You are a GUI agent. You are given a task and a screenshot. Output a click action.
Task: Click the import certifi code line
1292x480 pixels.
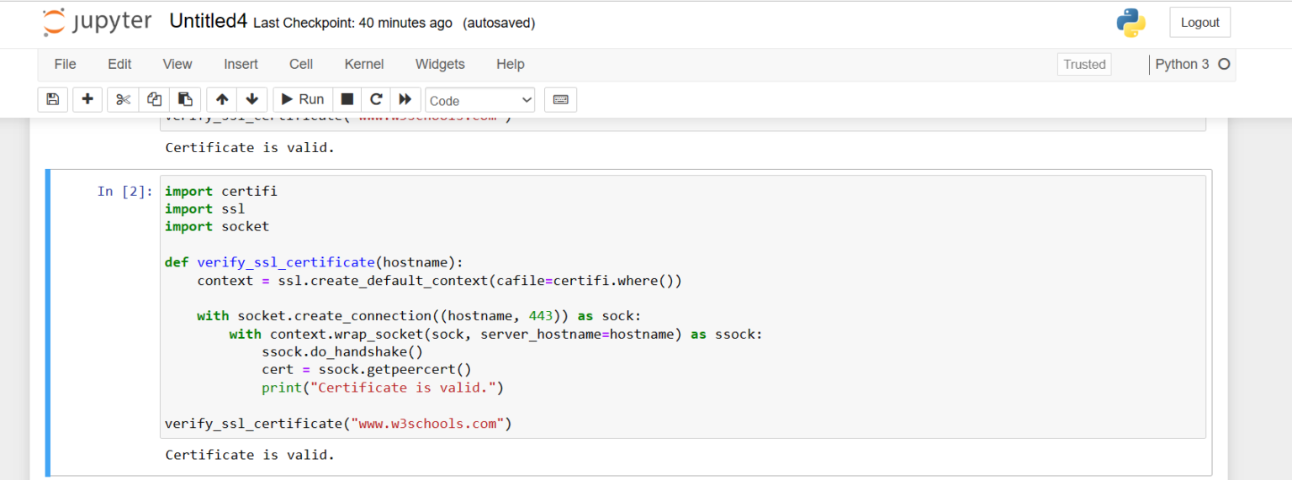(221, 192)
